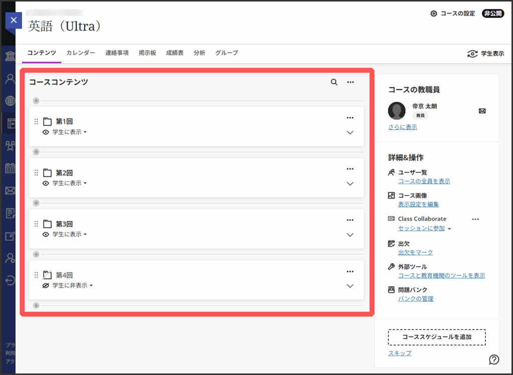Switch to the カレンダー tab
This screenshot has width=513, height=375.
pos(80,53)
